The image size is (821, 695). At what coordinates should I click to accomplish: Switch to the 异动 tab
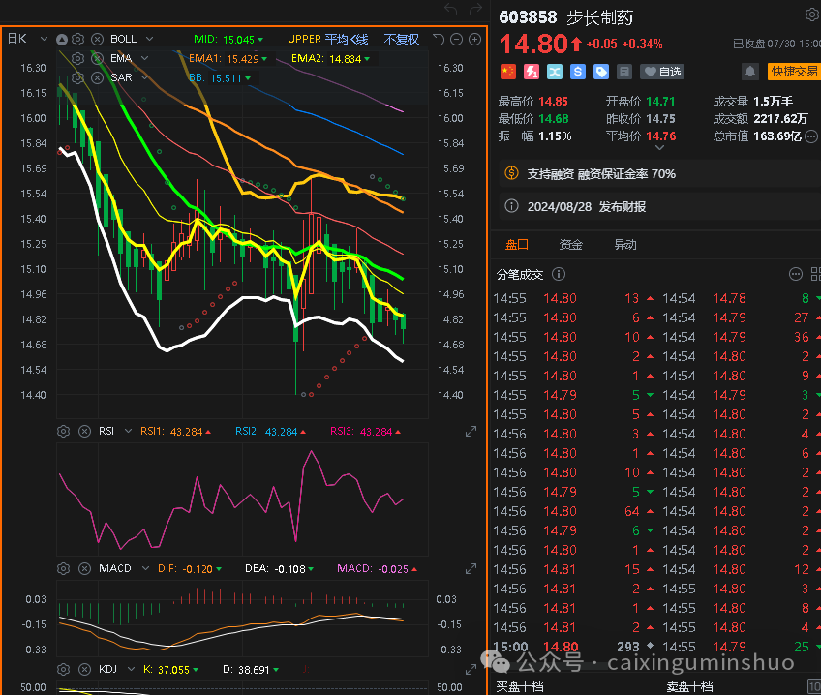click(x=625, y=245)
